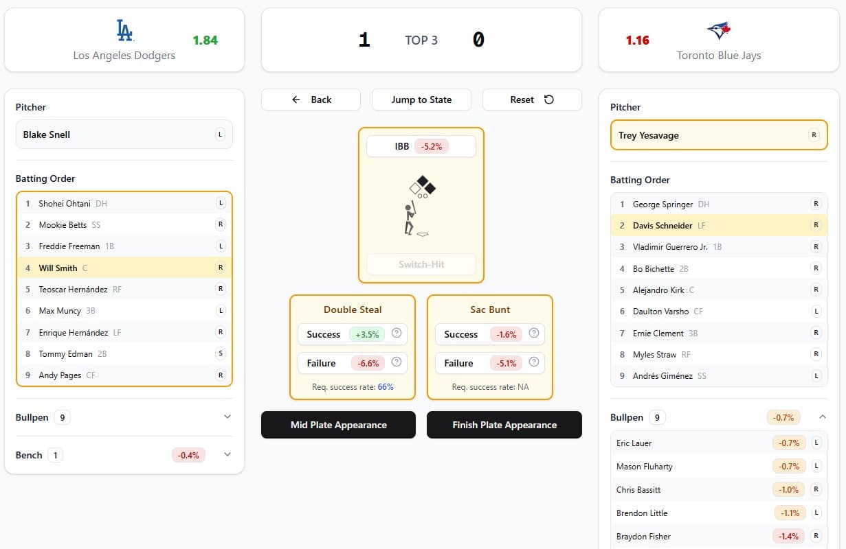Click the Mid Plate Appearance button
Image resolution: width=846 pixels, height=549 pixels.
[x=338, y=425]
